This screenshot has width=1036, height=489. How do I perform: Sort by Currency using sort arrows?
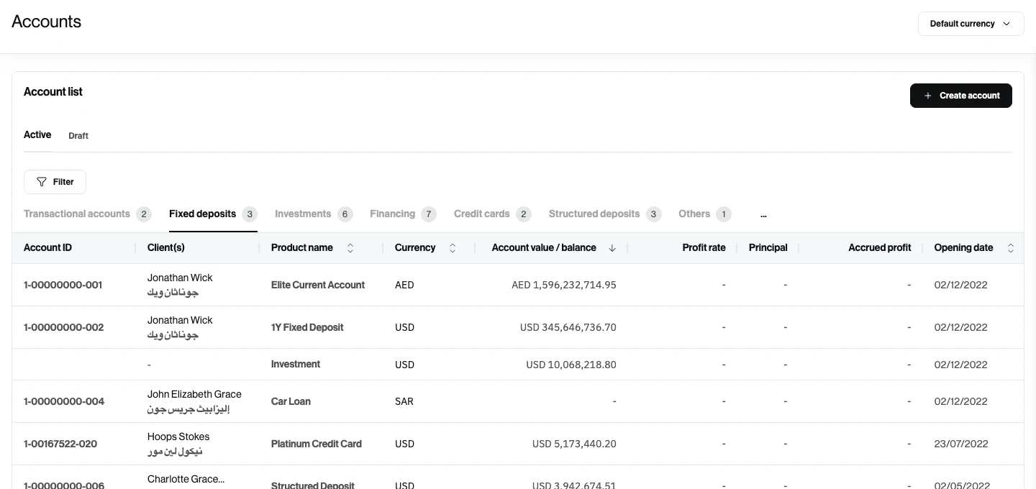click(x=453, y=248)
